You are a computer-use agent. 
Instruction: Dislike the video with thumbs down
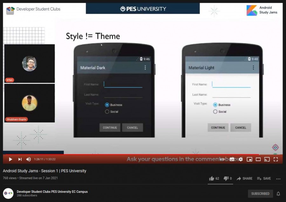click(x=226, y=179)
